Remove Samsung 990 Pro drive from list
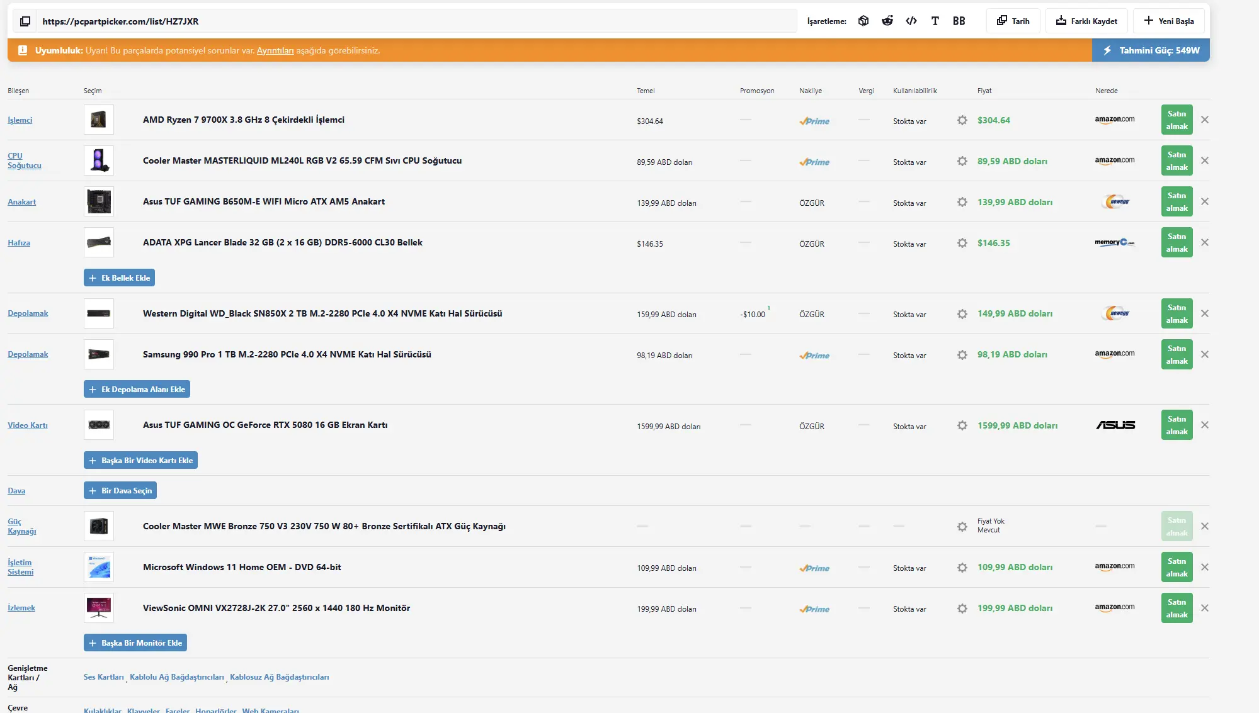1259x713 pixels. point(1205,354)
